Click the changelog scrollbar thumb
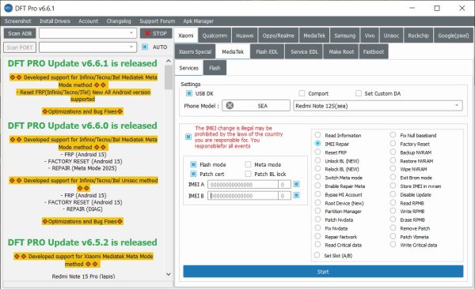This screenshot has height=289, width=475. click(x=169, y=77)
